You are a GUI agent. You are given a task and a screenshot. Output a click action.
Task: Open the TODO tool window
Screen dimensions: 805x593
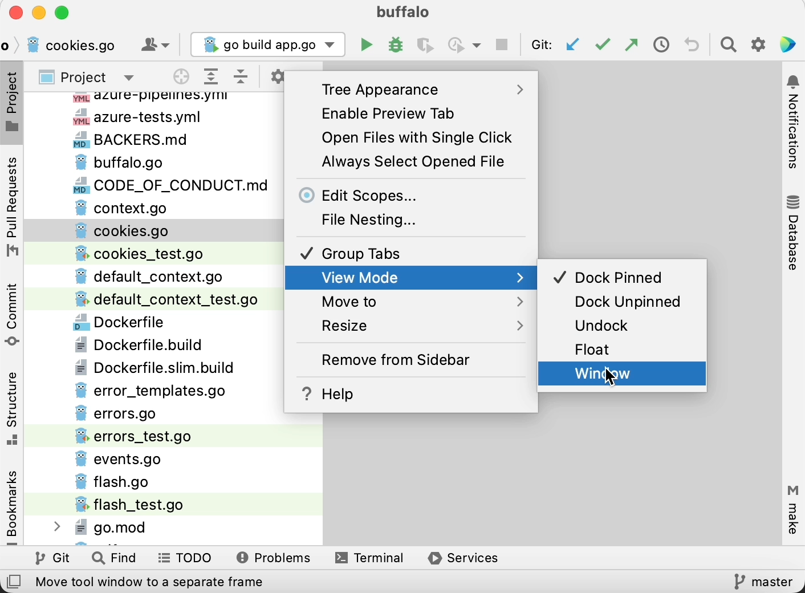tap(185, 559)
